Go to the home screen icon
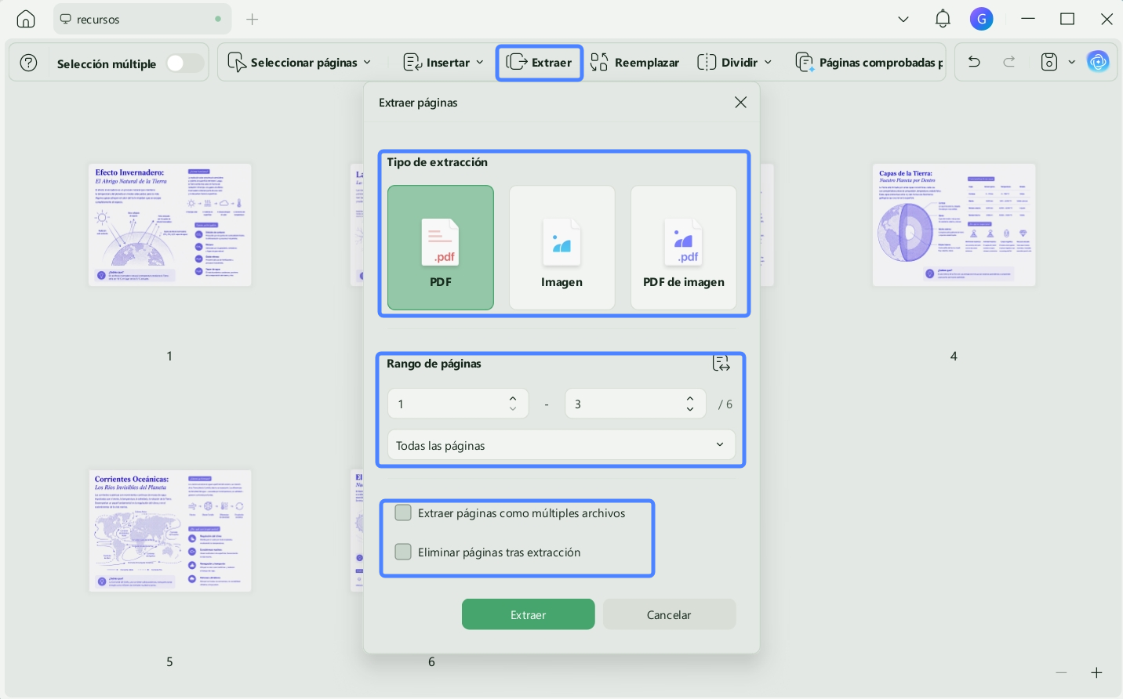This screenshot has width=1123, height=699. (26, 19)
